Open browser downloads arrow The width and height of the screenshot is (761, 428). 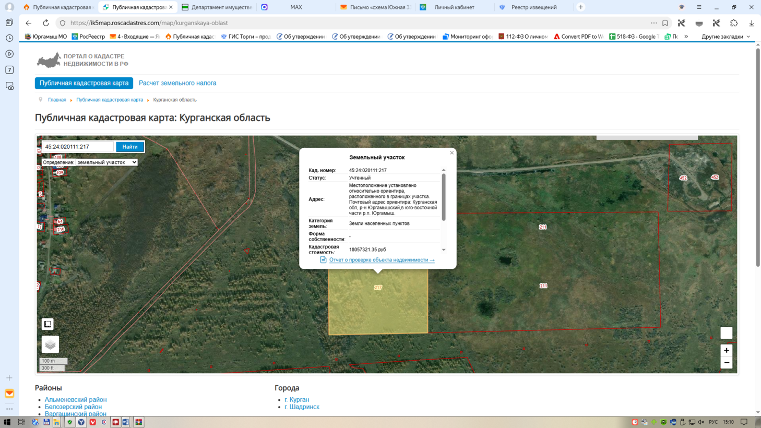point(752,23)
